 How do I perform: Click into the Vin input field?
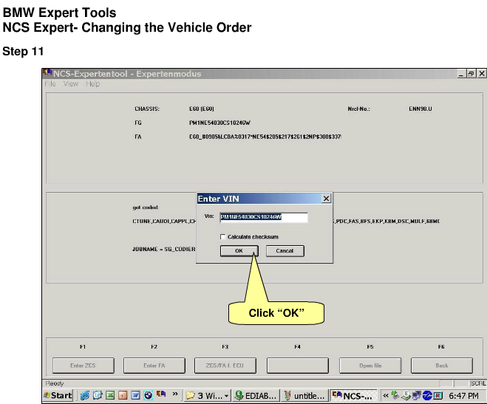264,217
